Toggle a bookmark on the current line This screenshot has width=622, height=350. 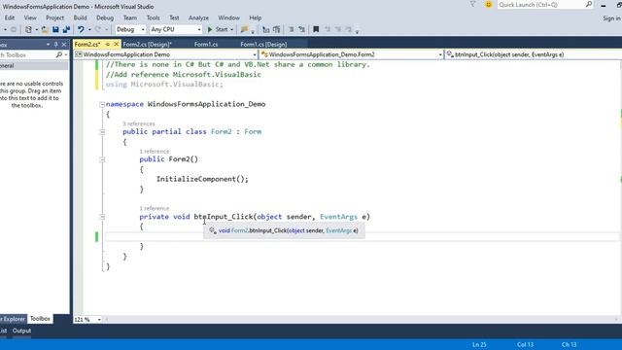tap(316, 29)
